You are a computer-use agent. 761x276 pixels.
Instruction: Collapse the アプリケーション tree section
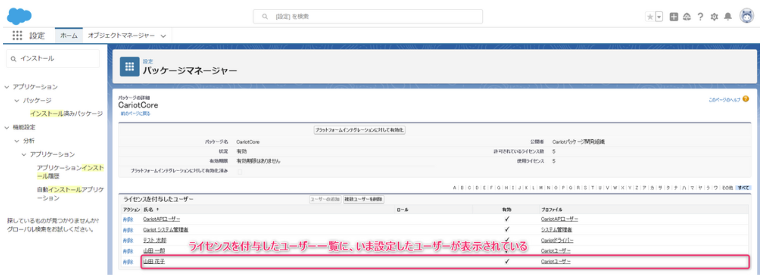tap(6, 87)
